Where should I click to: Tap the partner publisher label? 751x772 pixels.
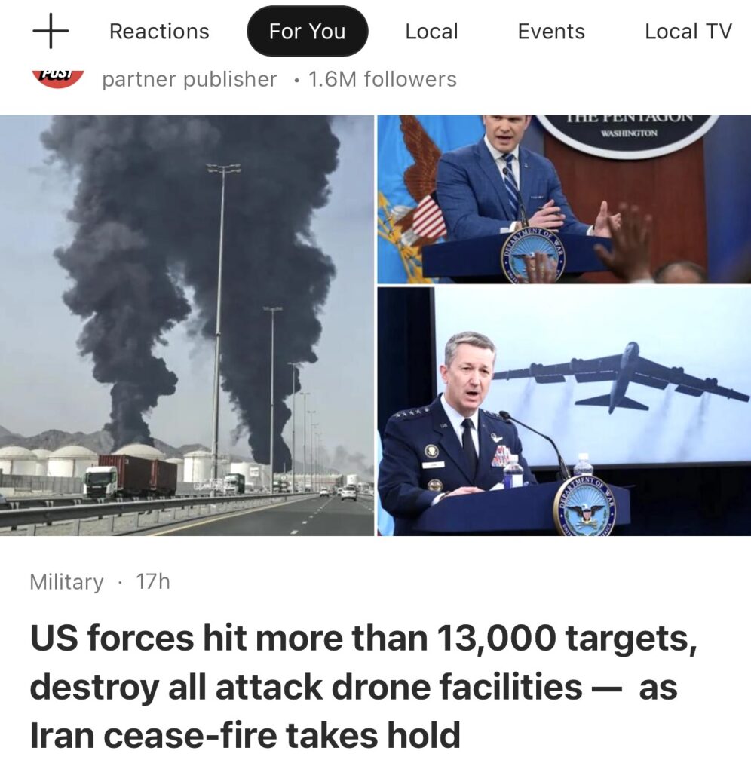click(189, 79)
